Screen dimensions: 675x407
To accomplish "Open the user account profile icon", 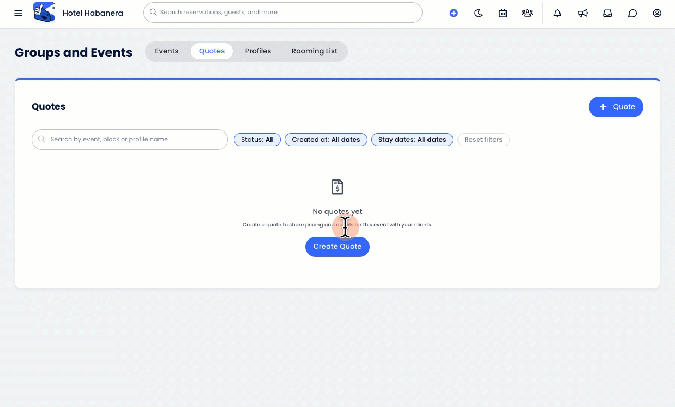I will 657,13.
